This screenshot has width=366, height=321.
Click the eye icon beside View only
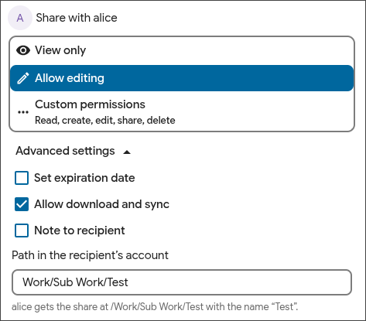pos(23,50)
